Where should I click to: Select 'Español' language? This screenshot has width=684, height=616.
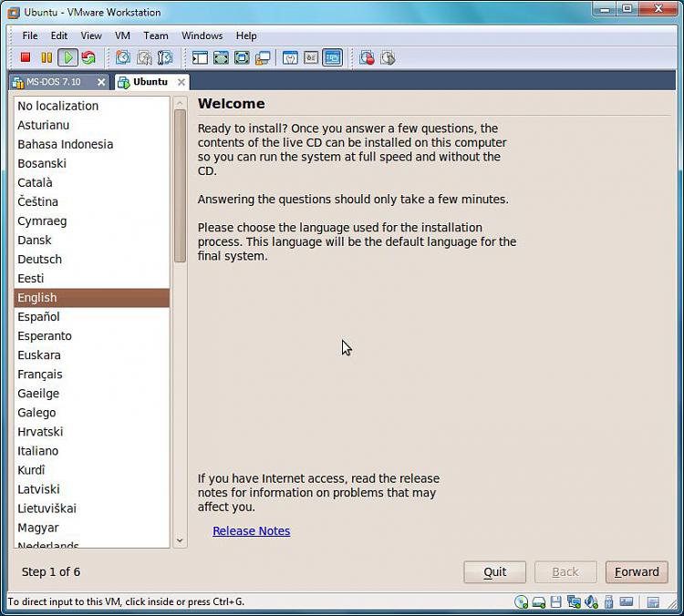point(91,317)
